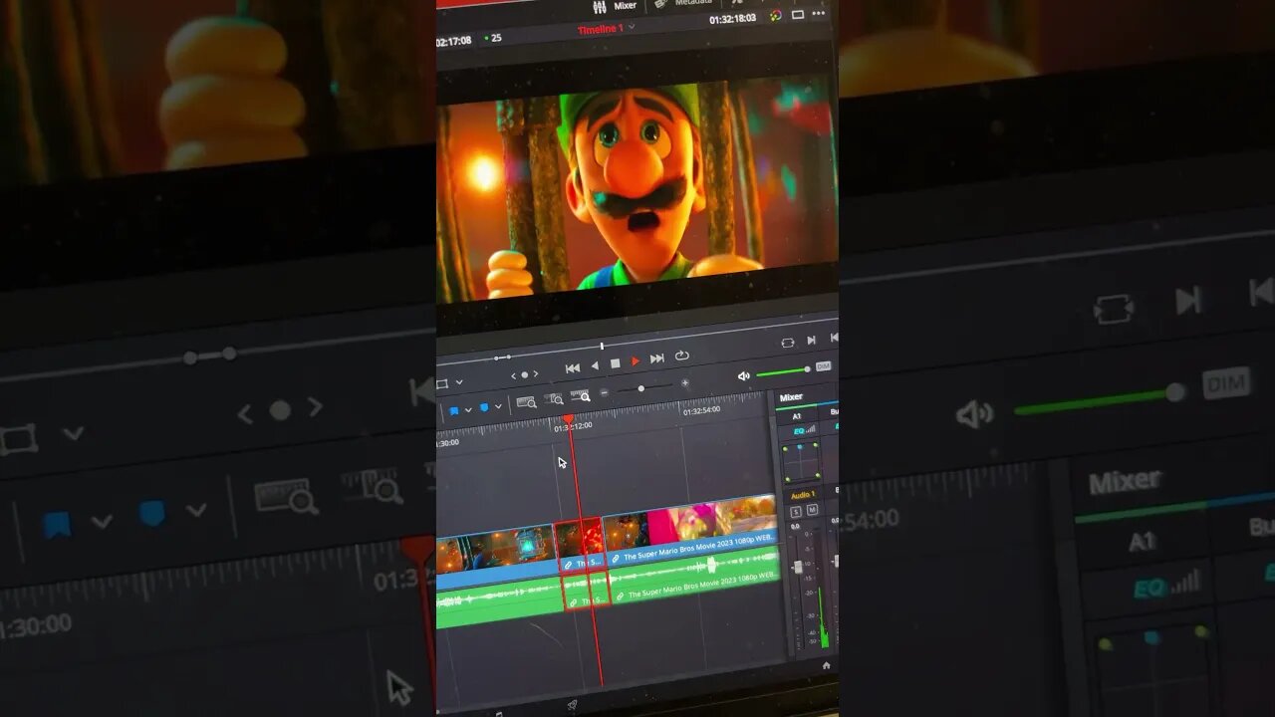The width and height of the screenshot is (1275, 717).
Task: Click the Audio 1 track name
Action: click(803, 495)
